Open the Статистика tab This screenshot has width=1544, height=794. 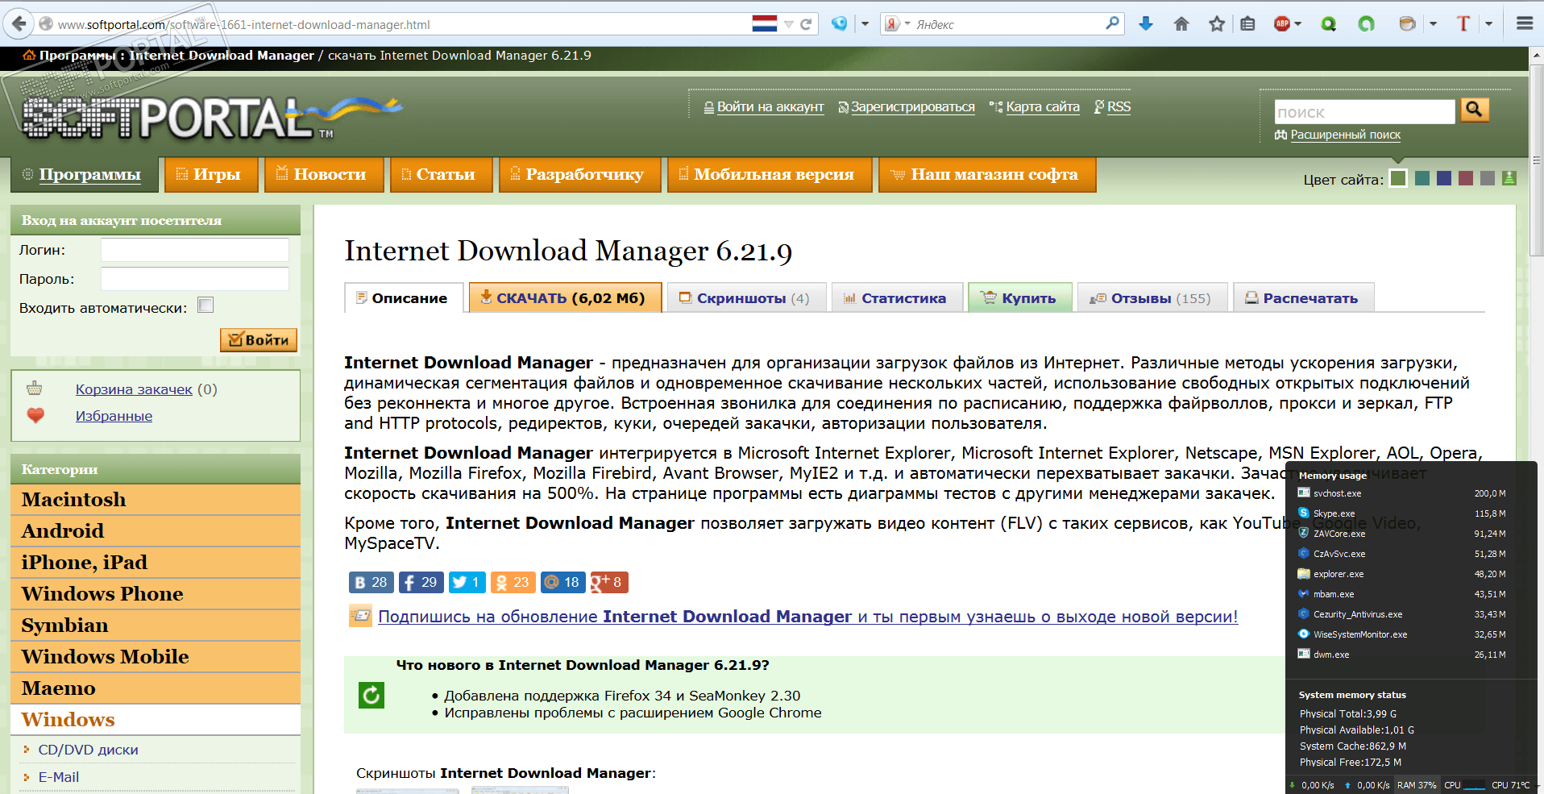coord(897,297)
